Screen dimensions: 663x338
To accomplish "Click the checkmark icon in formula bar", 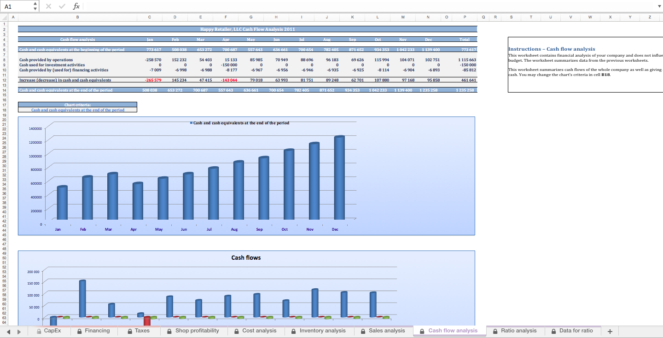I will (x=62, y=6).
